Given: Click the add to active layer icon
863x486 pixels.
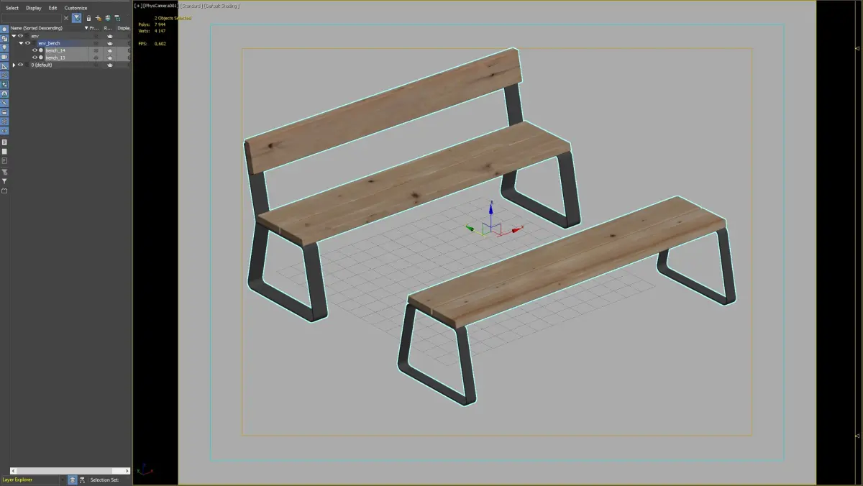Looking at the screenshot, I should coord(107,18).
